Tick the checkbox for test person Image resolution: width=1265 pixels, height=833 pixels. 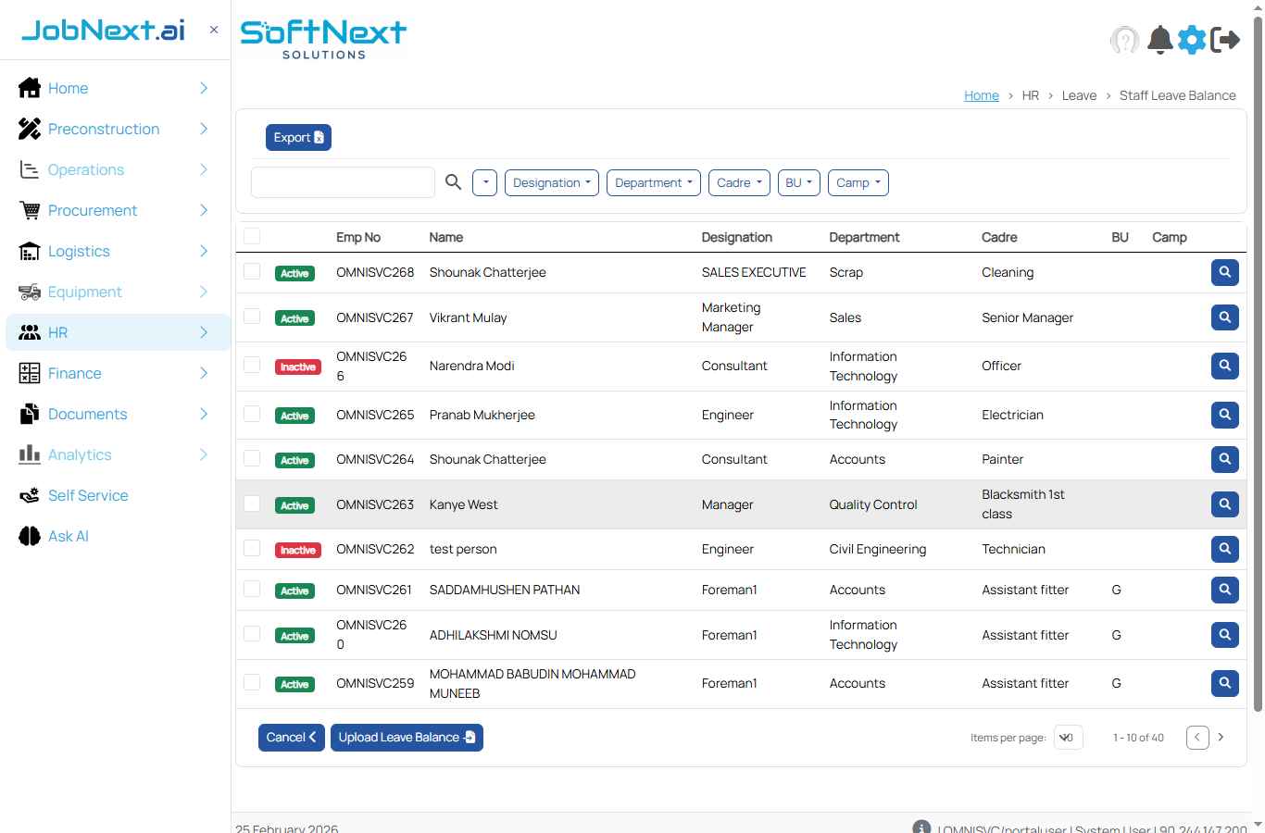tap(251, 548)
